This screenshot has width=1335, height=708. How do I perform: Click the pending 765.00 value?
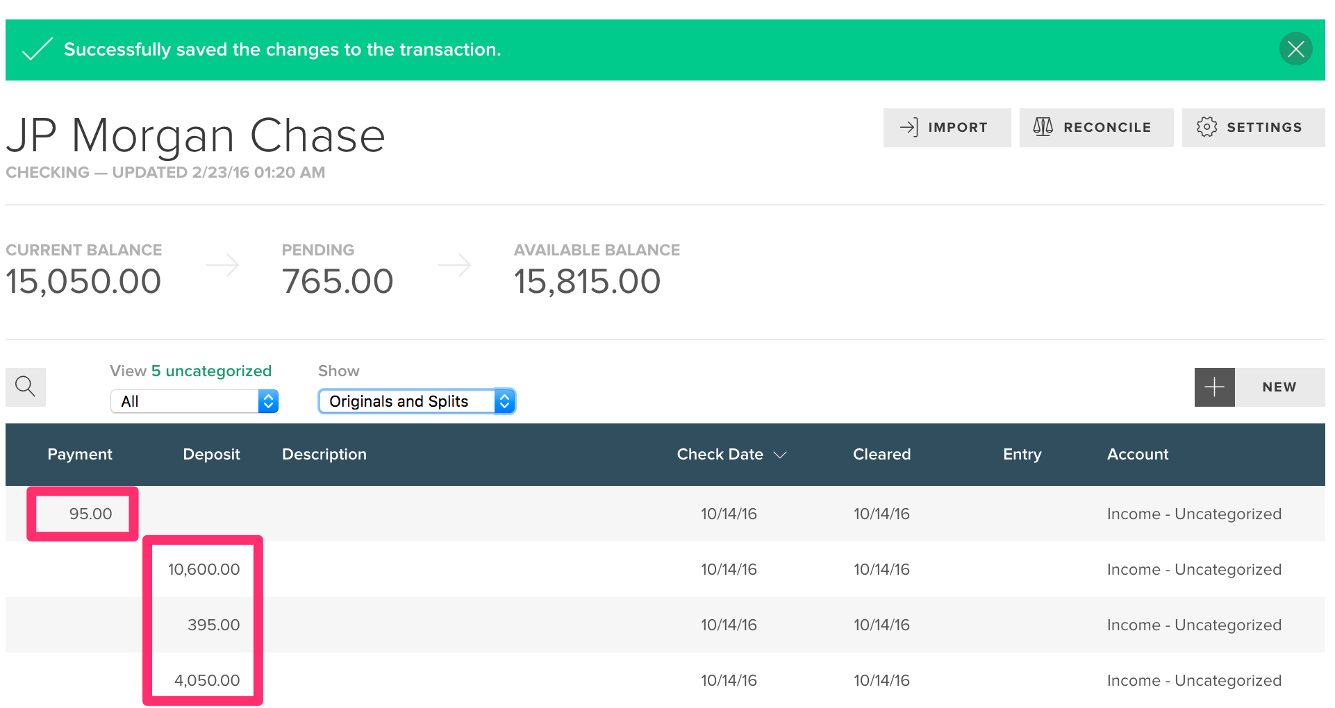point(338,282)
